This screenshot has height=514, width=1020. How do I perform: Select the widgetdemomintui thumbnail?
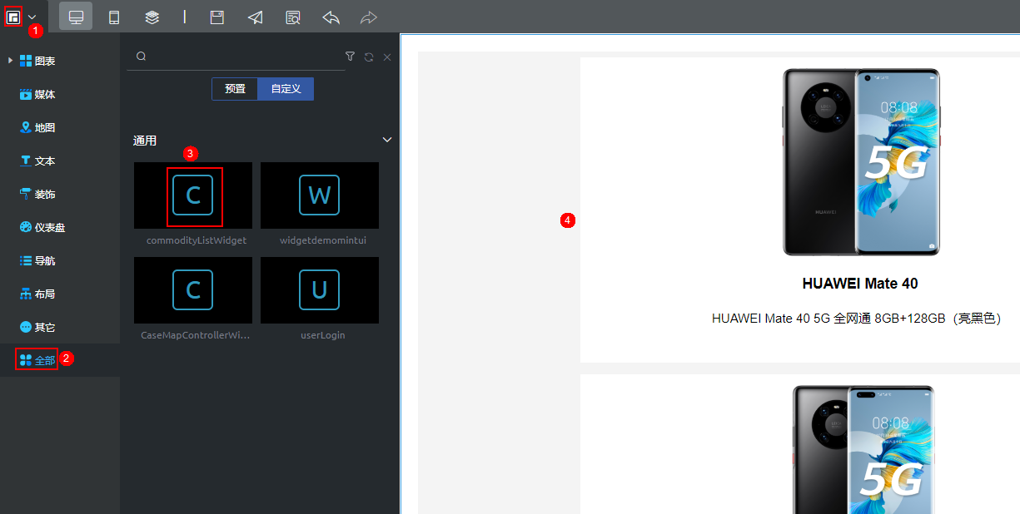(x=320, y=195)
